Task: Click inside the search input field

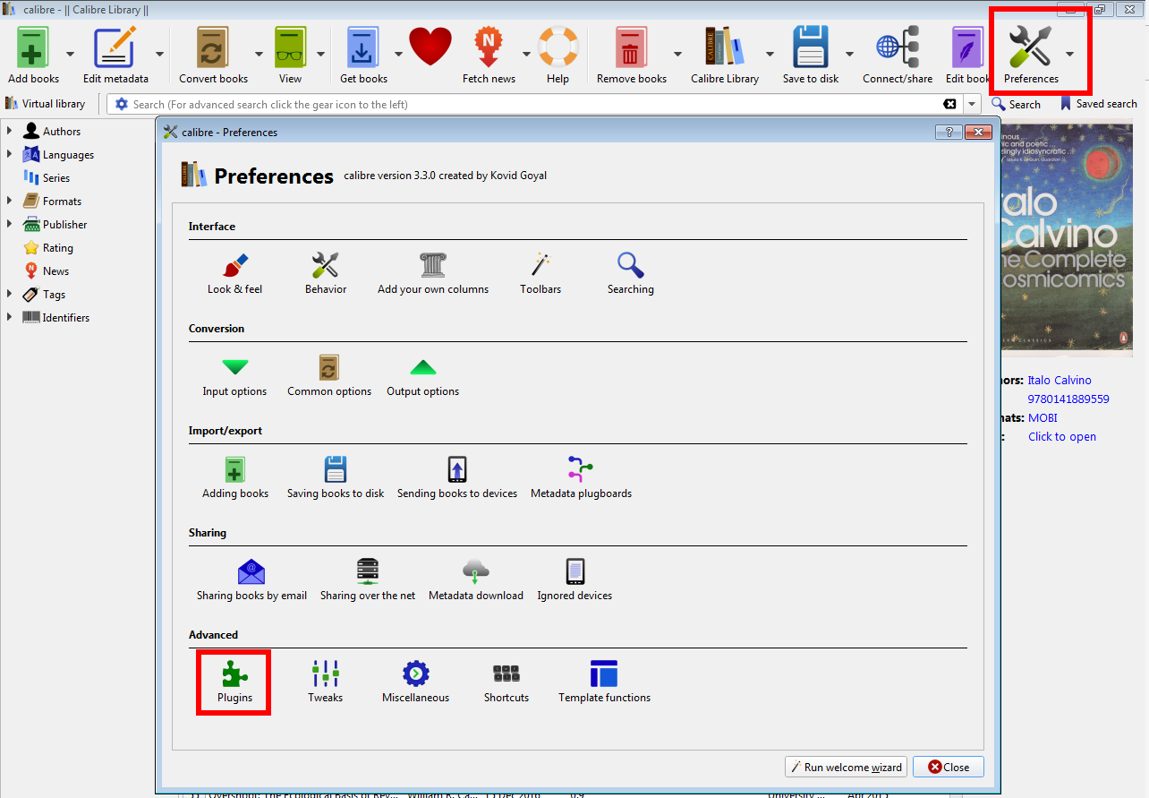Action: 447,104
